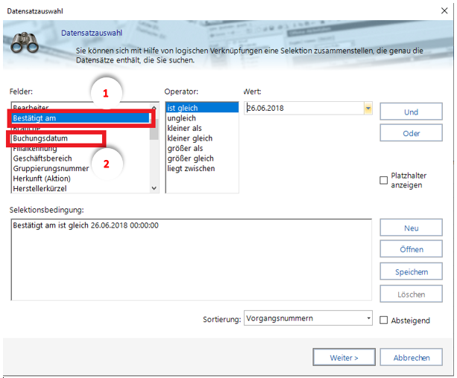Screen dimensions: 457x378
Task: Toggle the Absteigend sort checkbox
Action: point(383,320)
